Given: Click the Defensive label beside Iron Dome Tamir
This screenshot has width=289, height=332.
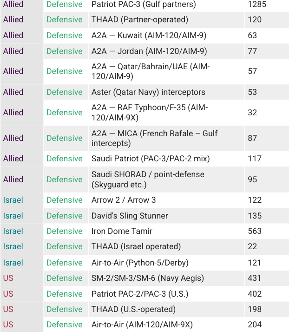Looking at the screenshot, I should tap(65, 231).
